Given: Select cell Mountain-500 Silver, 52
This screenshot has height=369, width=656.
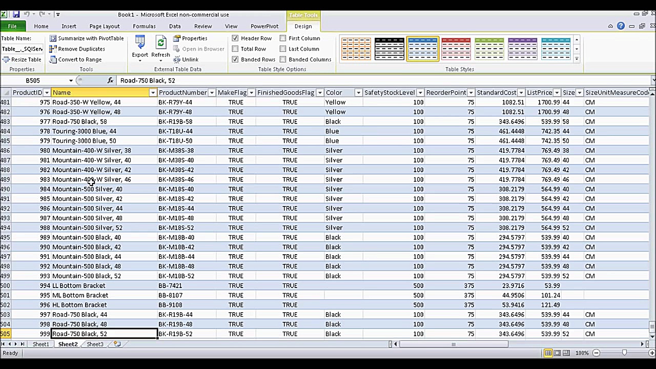Looking at the screenshot, I should [x=105, y=228].
